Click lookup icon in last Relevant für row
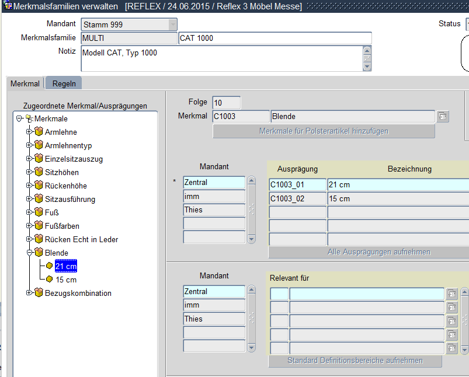The width and height of the screenshot is (469, 377). pyautogui.click(x=452, y=348)
